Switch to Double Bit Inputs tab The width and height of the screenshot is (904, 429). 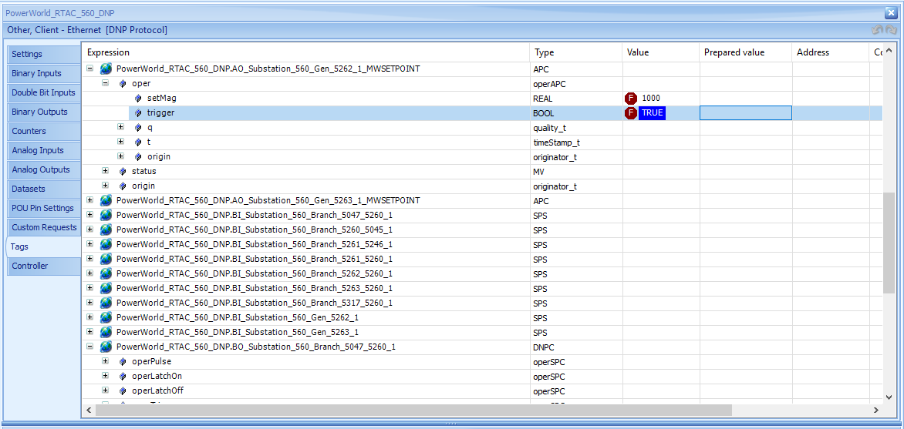pos(44,92)
